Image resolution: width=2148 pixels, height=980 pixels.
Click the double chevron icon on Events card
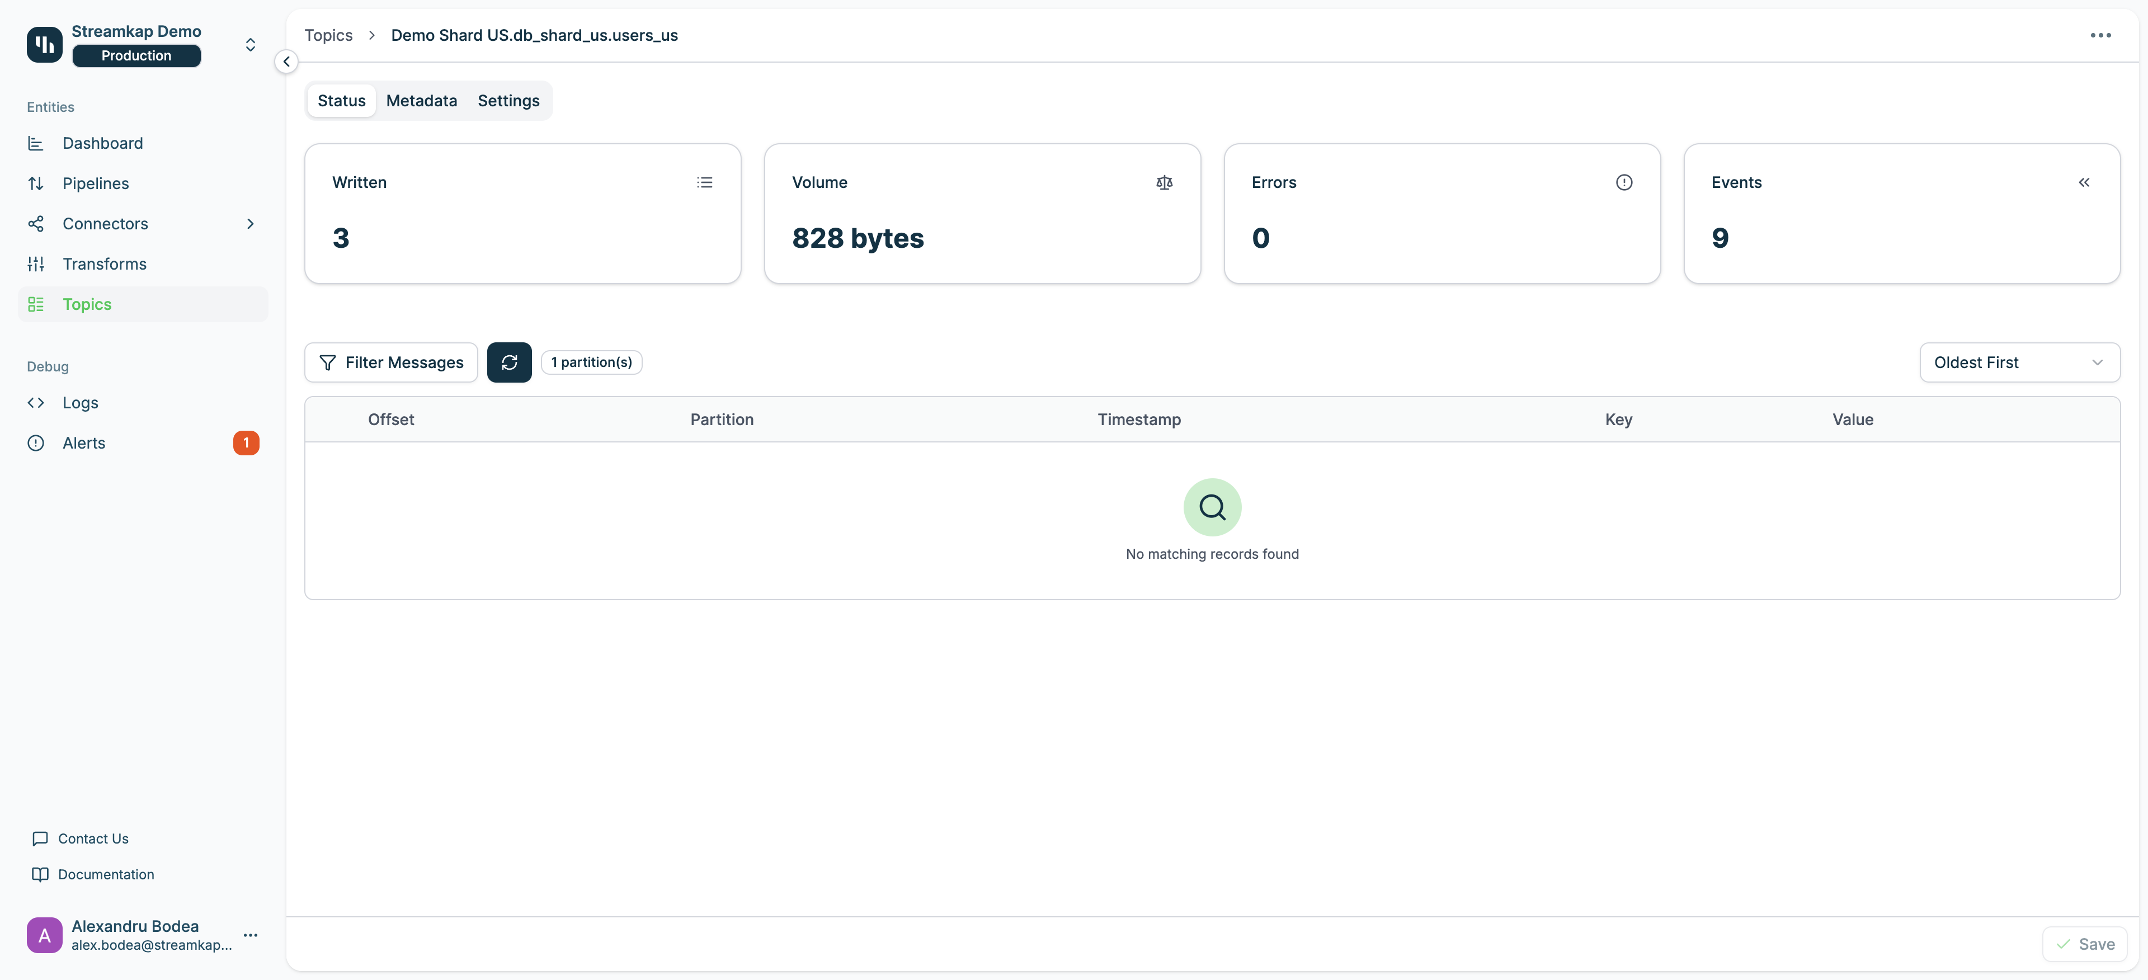[2084, 182]
